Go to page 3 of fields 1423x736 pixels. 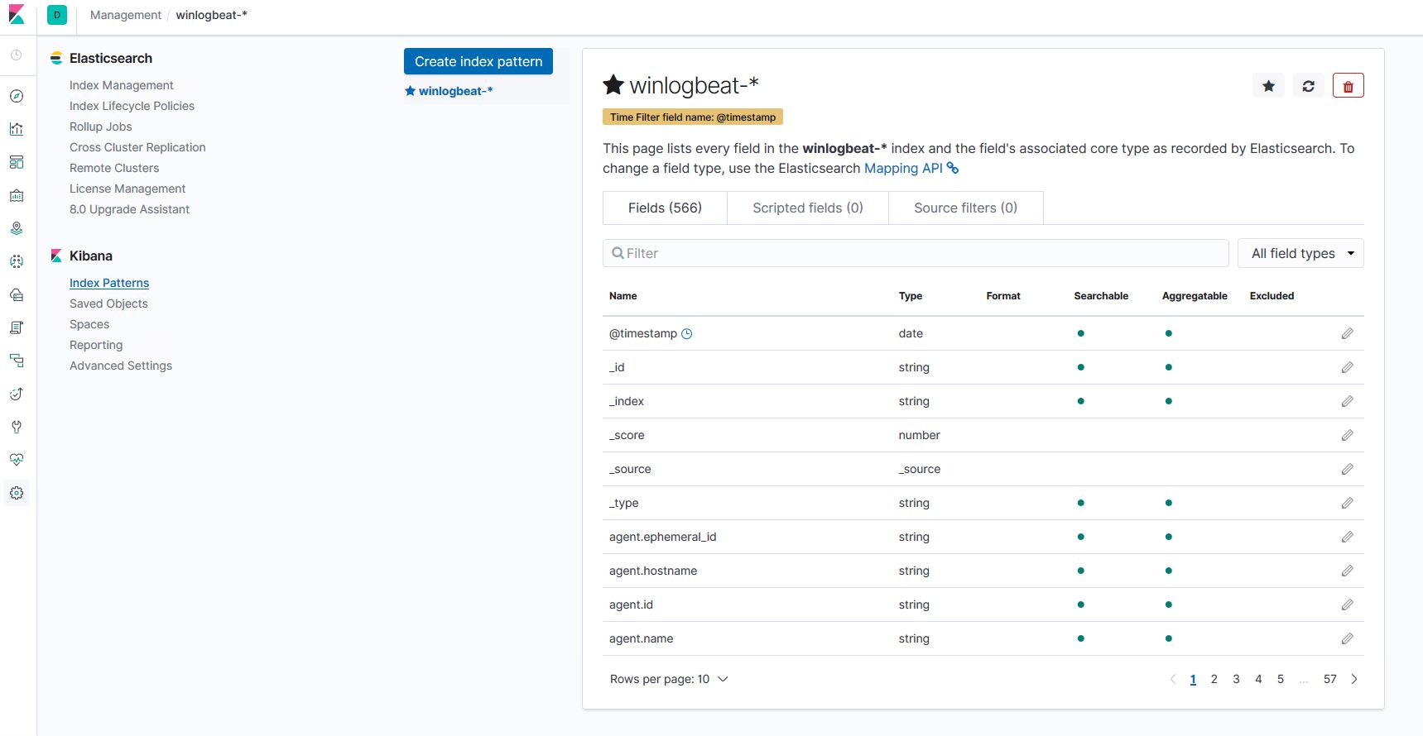pyautogui.click(x=1236, y=679)
